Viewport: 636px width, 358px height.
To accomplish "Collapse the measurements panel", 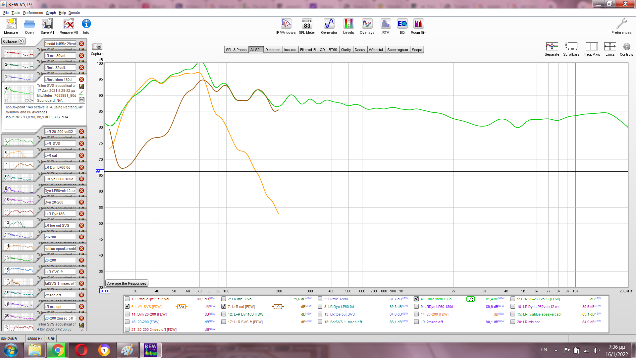I will pos(13,41).
